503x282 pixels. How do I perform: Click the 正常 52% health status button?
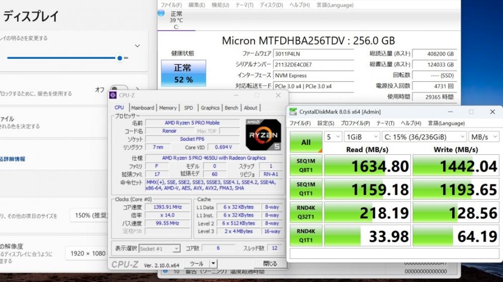pos(183,73)
